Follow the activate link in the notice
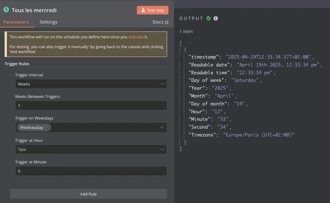 [x=136, y=37]
